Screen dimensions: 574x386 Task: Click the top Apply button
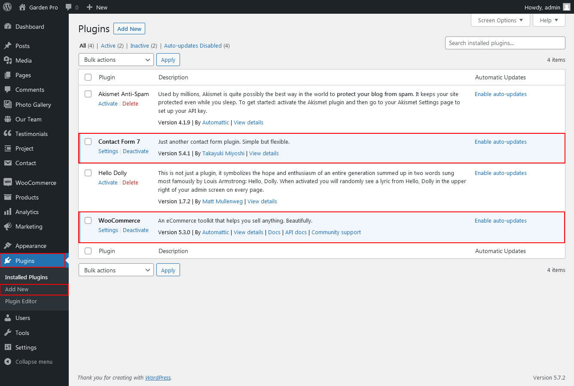(168, 60)
